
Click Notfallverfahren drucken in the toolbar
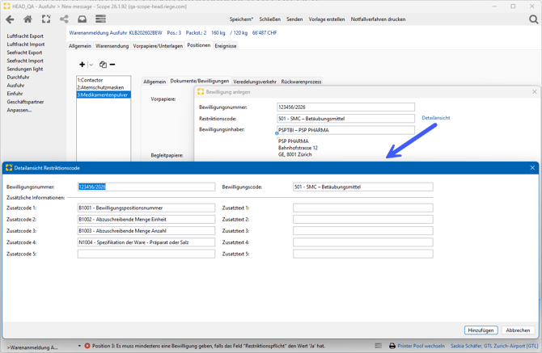[x=378, y=19]
